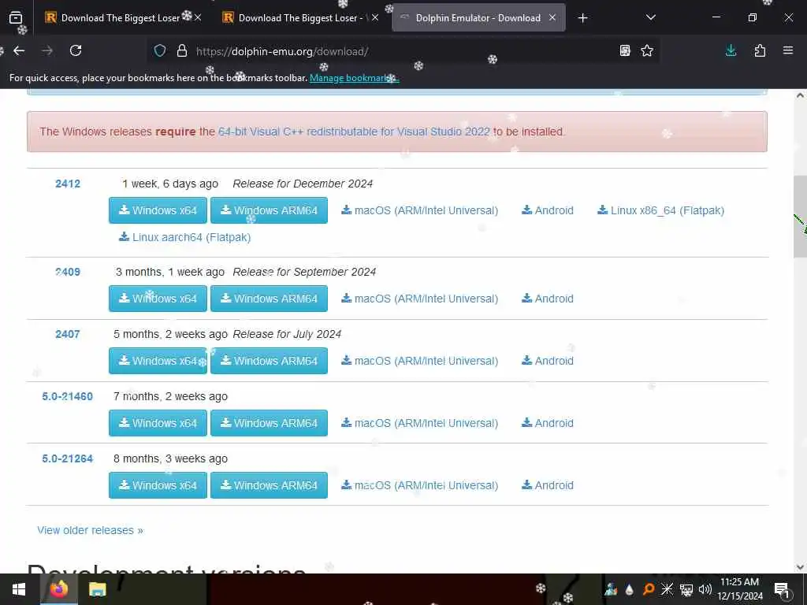
Task: Switch to second Download The Biggest Loser tab
Action: (x=300, y=17)
